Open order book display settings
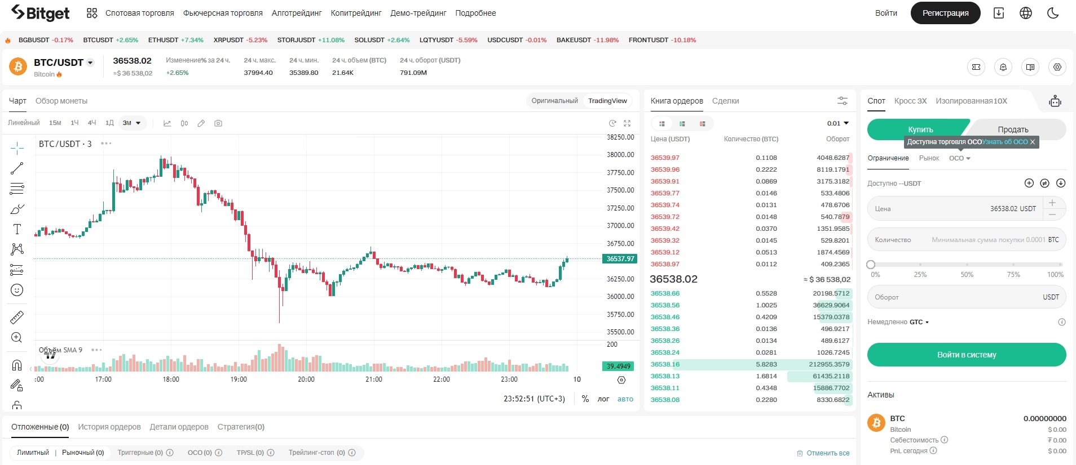 point(843,101)
